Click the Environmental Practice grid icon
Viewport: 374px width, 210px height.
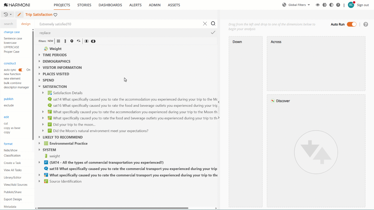coord(46,143)
